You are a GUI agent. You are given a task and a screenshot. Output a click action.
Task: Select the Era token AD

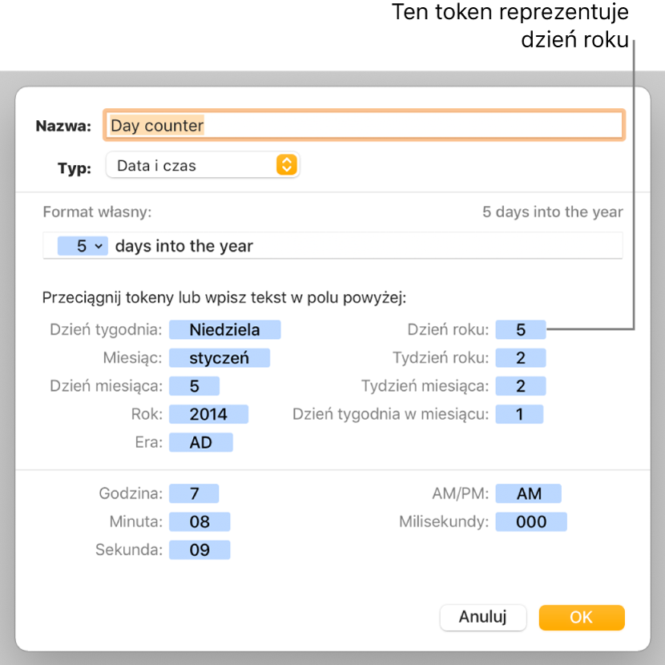pyautogui.click(x=200, y=442)
